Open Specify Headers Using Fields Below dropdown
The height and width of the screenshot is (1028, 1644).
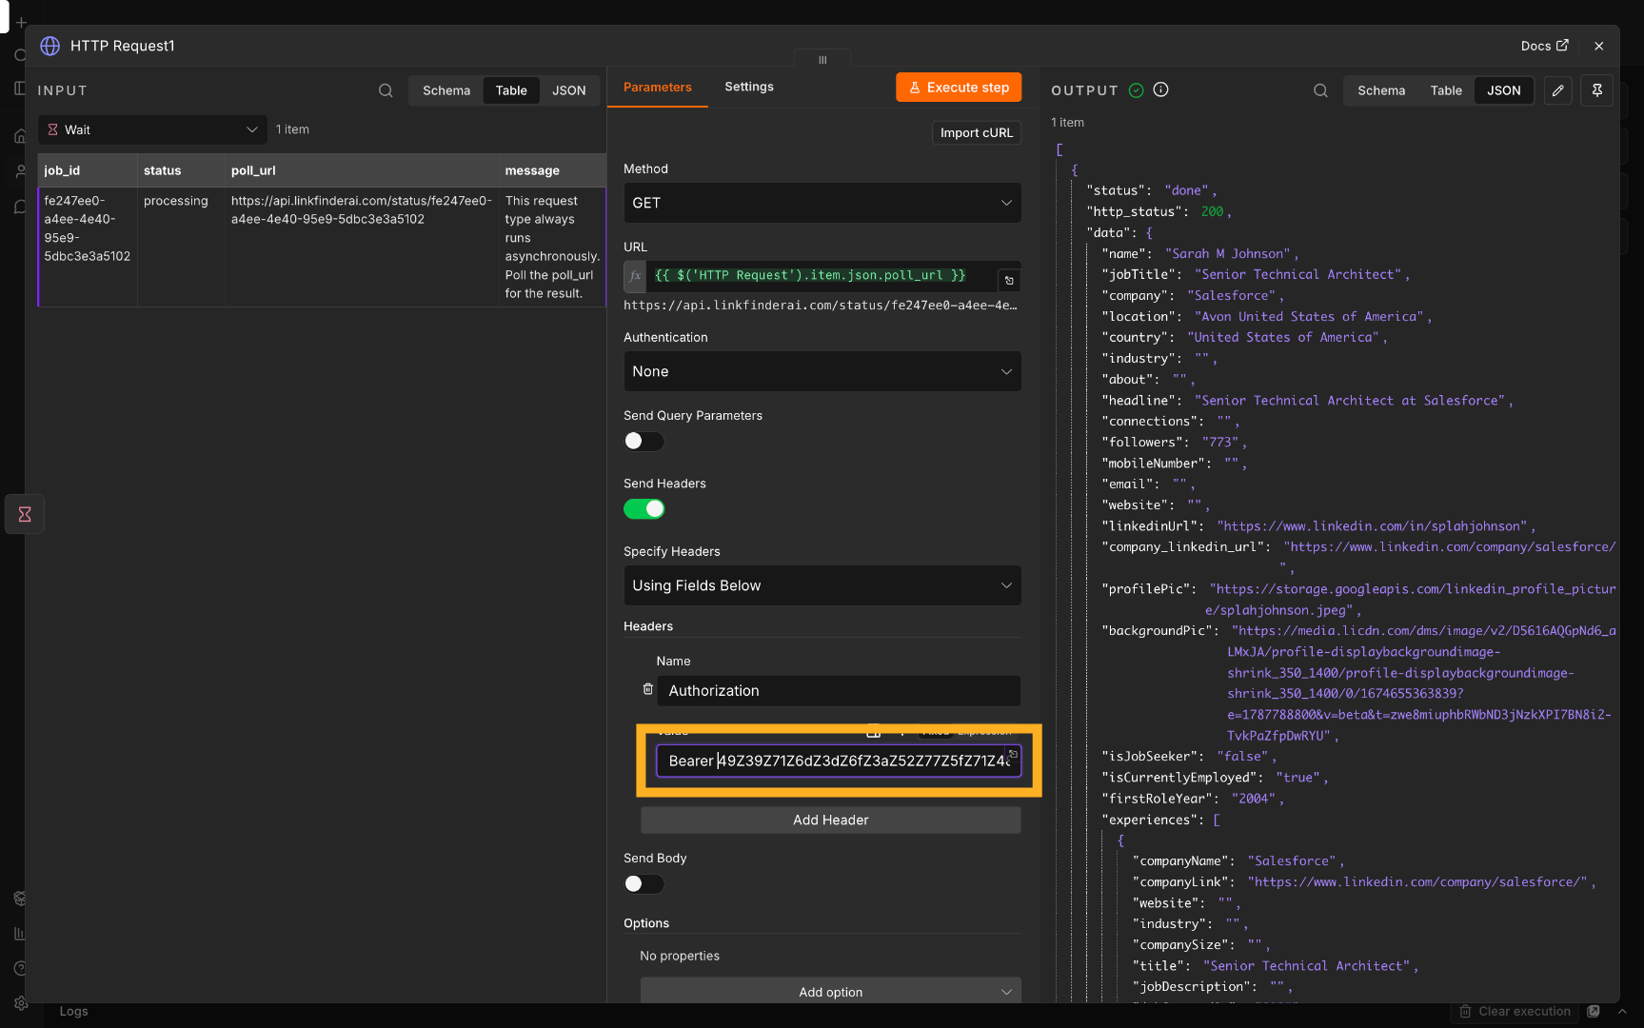coord(822,585)
